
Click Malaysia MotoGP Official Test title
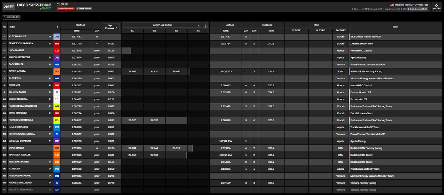pyautogui.click(x=411, y=5)
